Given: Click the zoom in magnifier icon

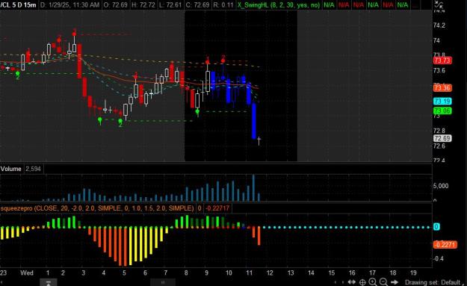Looking at the screenshot, I should tap(373, 282).
